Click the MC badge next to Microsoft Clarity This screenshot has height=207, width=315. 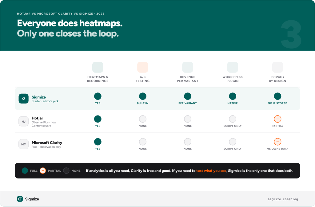[x=23, y=144]
